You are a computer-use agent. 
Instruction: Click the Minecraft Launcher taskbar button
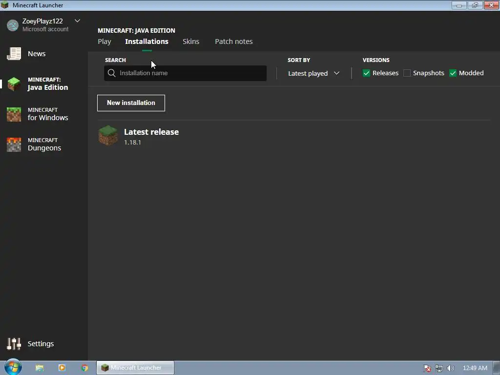(135, 368)
